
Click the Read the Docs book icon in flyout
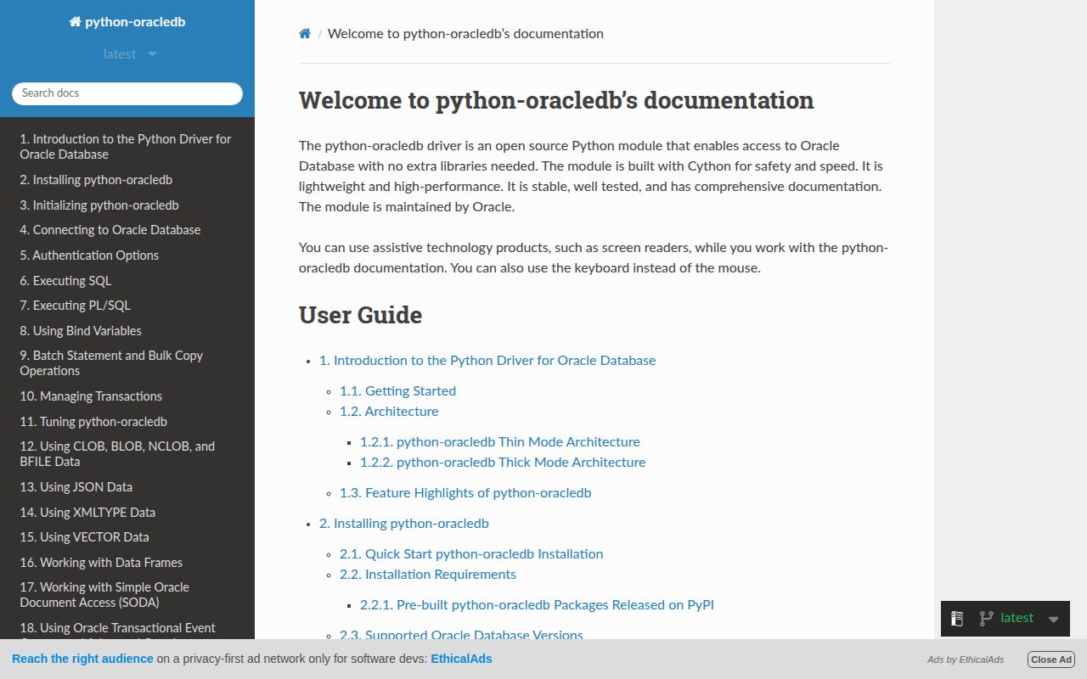[957, 619]
